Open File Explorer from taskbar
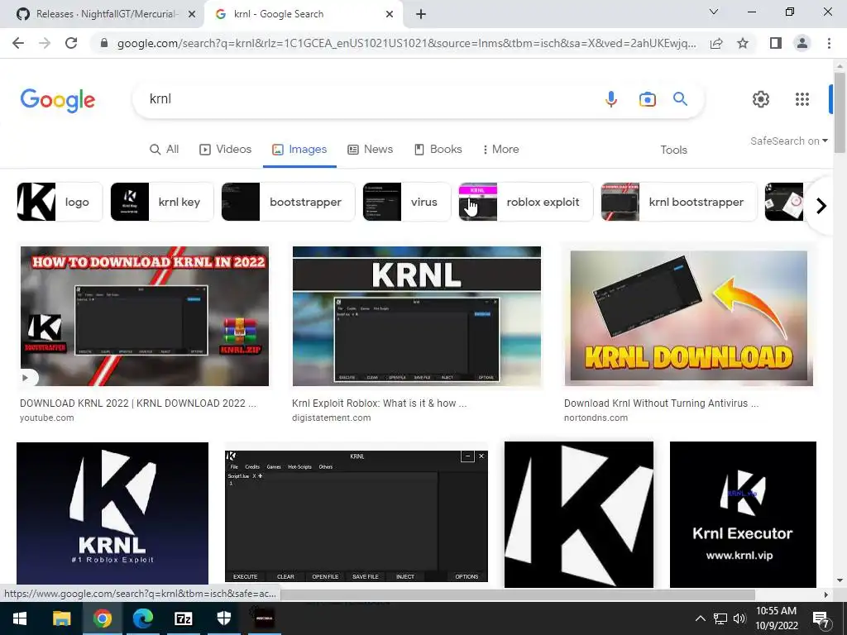Image resolution: width=847 pixels, height=635 pixels. 61,618
